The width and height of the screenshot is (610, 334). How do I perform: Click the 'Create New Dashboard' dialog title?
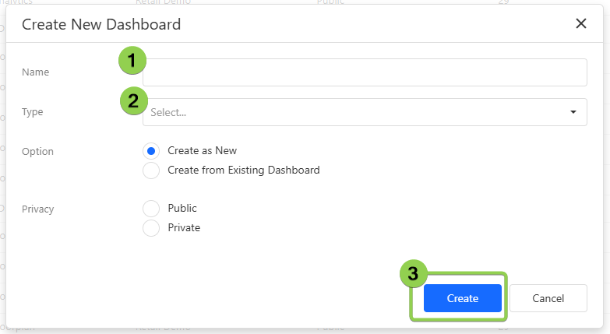pos(101,24)
